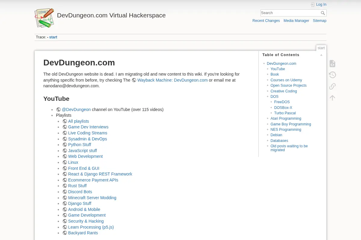Screen dimensions: 361x240
Task: Jump to Creative Coding section
Action: [284, 91]
